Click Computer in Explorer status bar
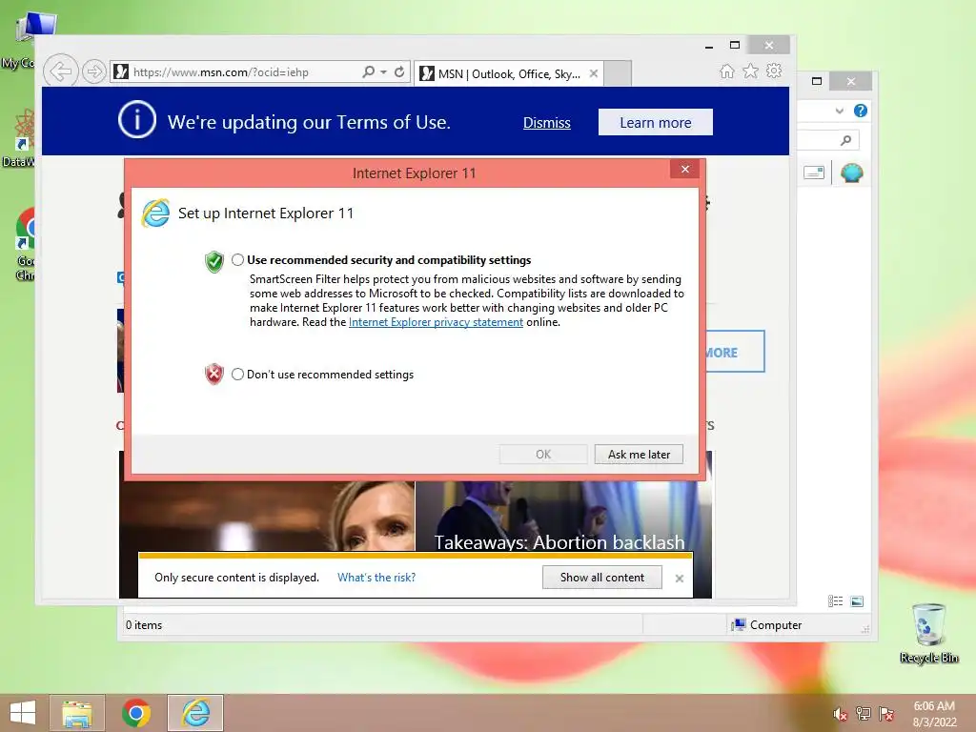Image resolution: width=976 pixels, height=732 pixels. pos(767,625)
